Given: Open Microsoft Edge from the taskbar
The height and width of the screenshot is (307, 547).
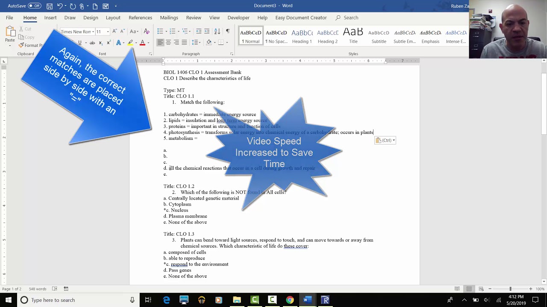Looking at the screenshot, I should point(166,300).
